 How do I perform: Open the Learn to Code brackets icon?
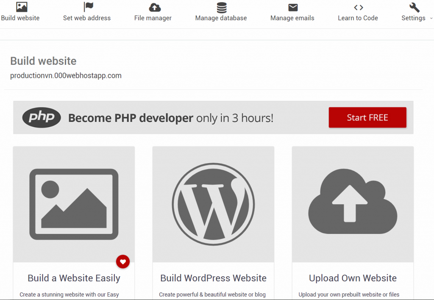coord(359,8)
